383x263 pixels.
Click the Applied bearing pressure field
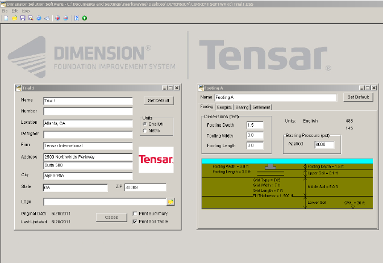pos(324,144)
